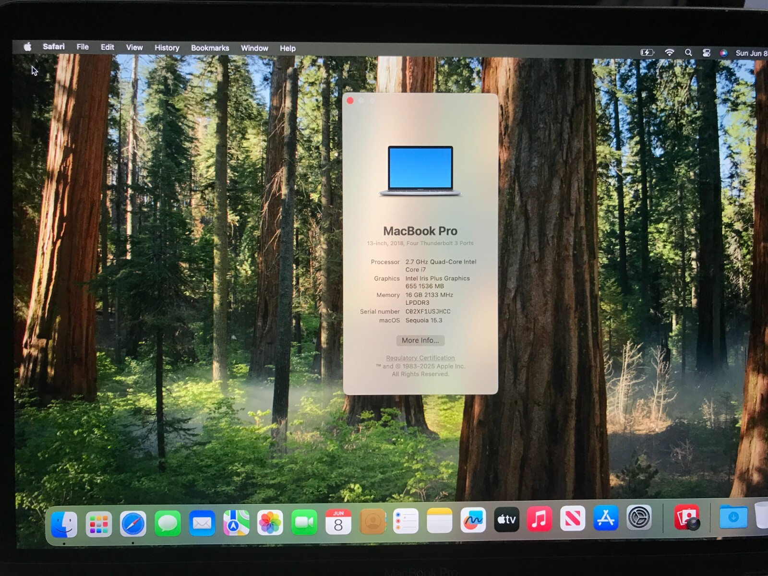This screenshot has width=768, height=576.
Task: Open Photo Booth in the Dock
Action: pos(687,517)
